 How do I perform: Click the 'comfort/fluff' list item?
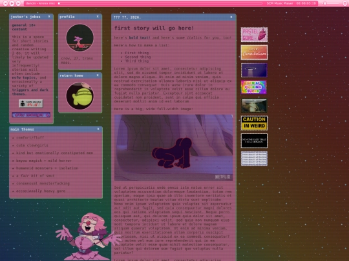coord(30,138)
